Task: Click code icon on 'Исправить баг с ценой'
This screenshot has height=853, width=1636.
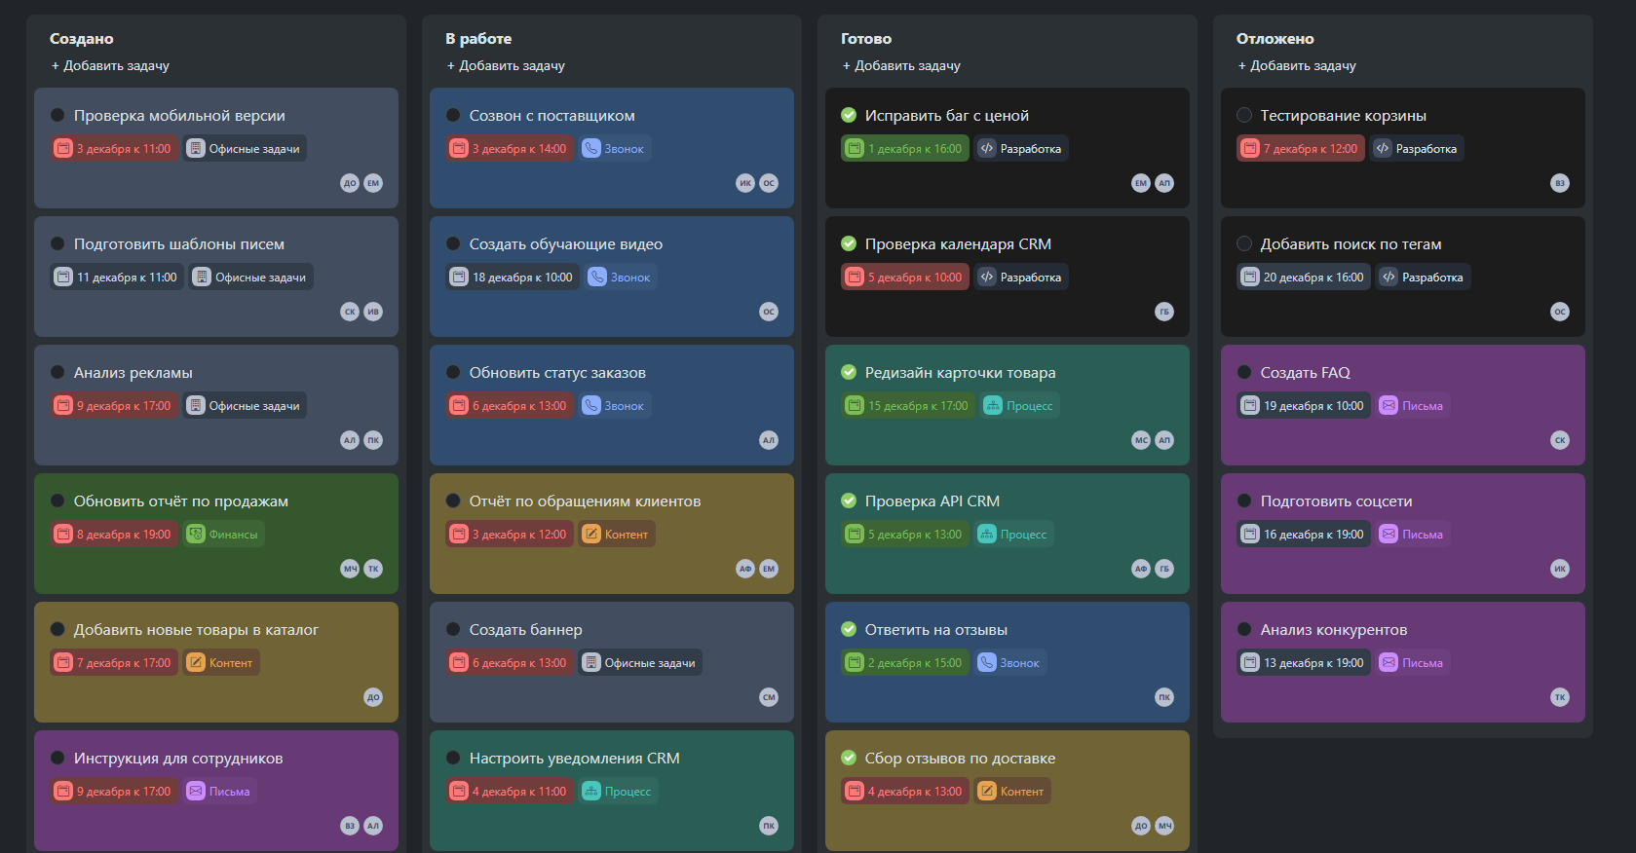Action: 987,149
